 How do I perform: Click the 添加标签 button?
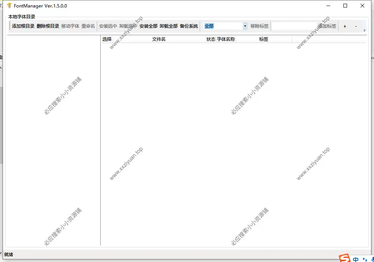pyautogui.click(x=327, y=26)
